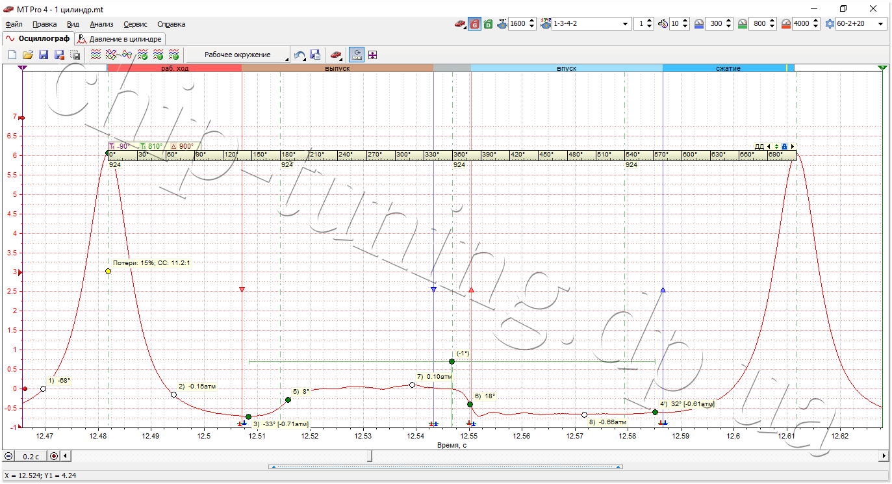Click the new blank file icon

click(x=12, y=55)
